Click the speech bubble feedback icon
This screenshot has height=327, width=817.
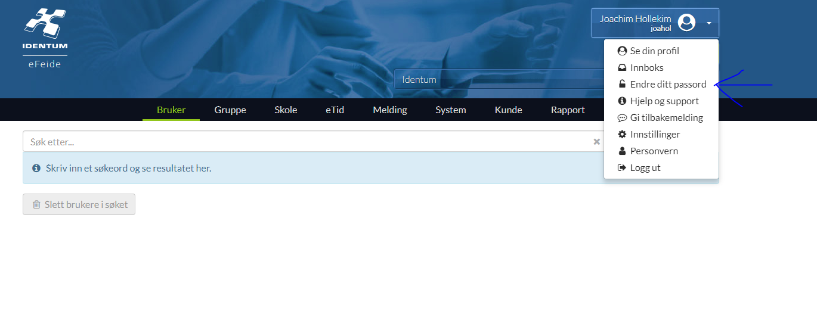622,118
